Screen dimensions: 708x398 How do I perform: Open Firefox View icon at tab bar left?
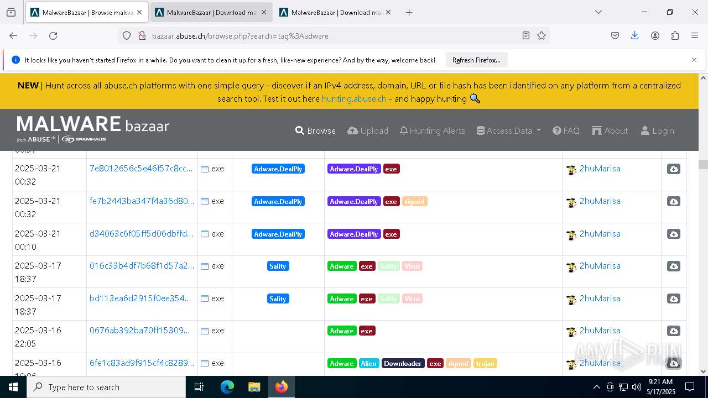pyautogui.click(x=11, y=12)
